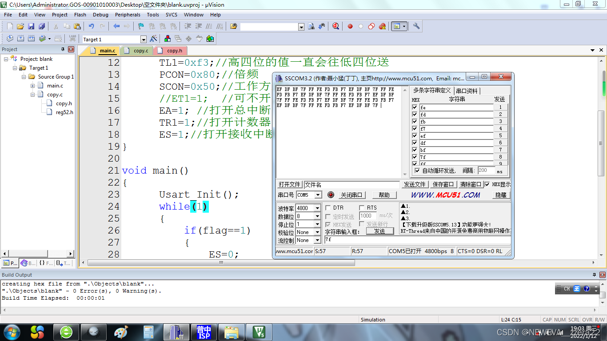Undo the last edit
607x341 pixels.
pos(92,26)
